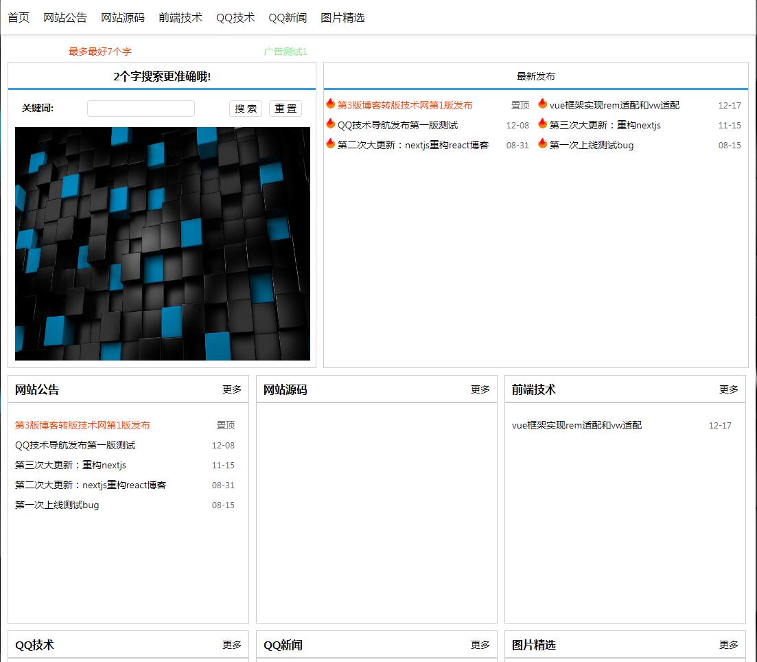
Task: Open the orange ad link 最多最好7个字
Action: click(100, 52)
